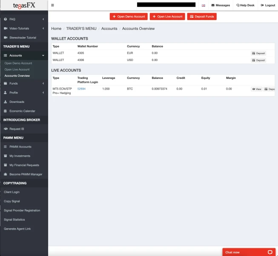Open the Economic Calendar sidebar item
This screenshot has height=256, width=278.
(x=22, y=111)
